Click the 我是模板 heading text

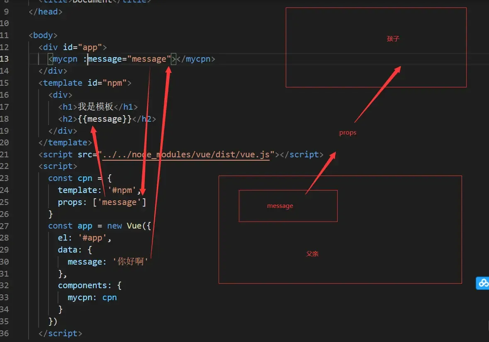(95, 107)
